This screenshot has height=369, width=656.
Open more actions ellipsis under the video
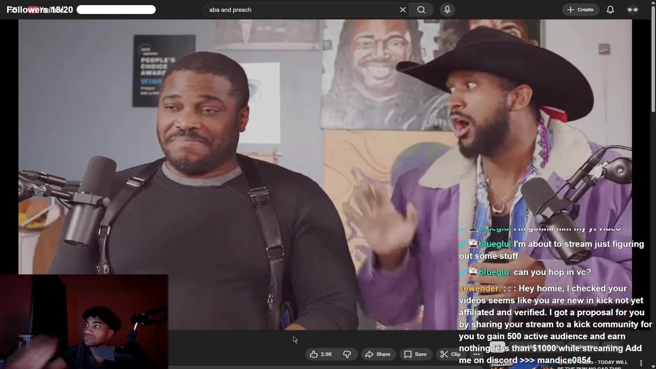coord(477,354)
